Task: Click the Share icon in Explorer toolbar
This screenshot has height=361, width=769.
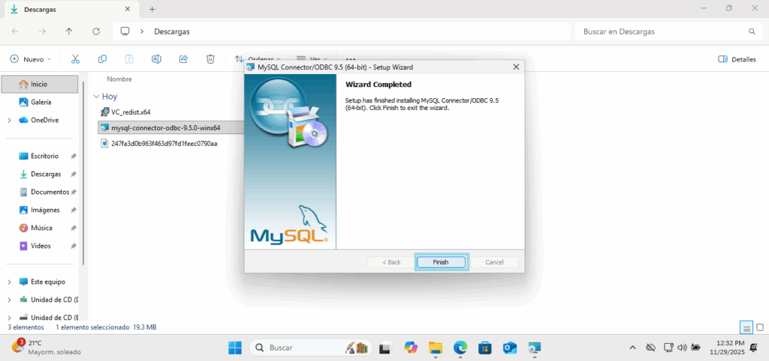Action: click(x=183, y=59)
